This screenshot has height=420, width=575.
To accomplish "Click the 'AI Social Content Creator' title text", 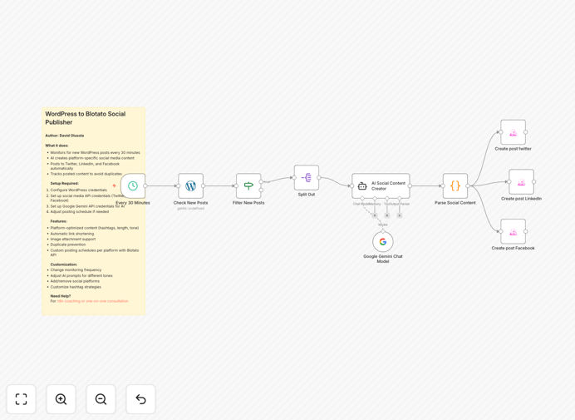I will (388, 185).
